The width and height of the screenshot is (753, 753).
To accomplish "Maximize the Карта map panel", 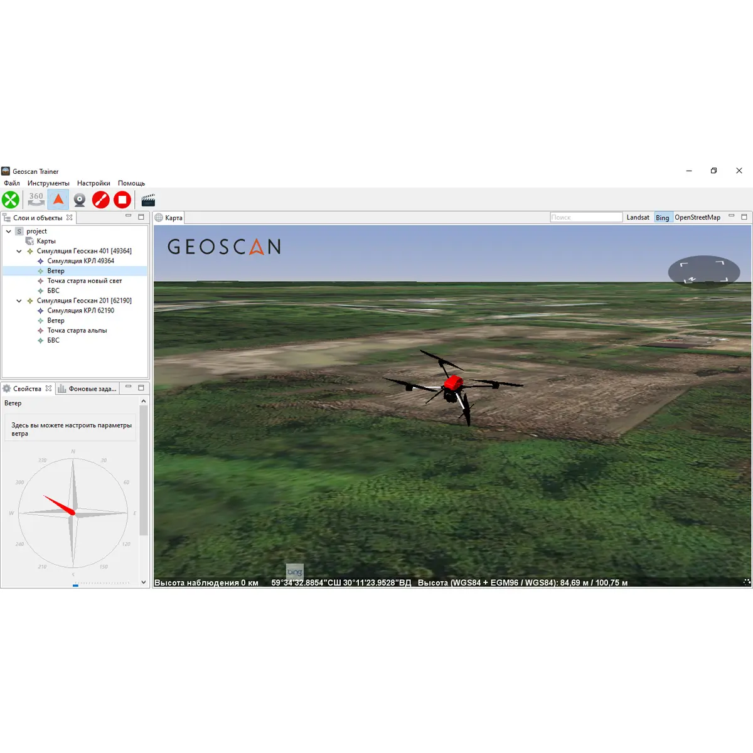I will [744, 217].
